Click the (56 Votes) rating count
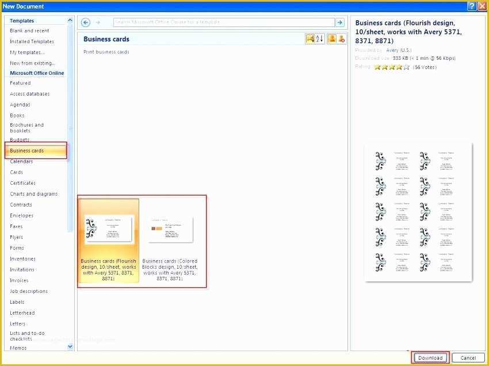 coord(425,67)
